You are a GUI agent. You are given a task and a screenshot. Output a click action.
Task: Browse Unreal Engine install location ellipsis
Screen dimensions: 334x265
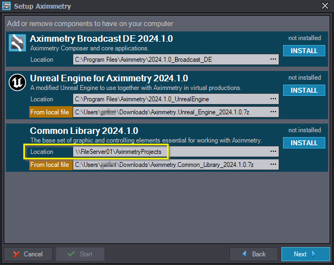273,99
